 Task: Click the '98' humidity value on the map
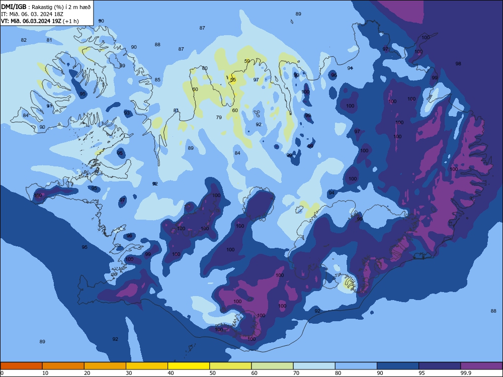click(x=458, y=63)
